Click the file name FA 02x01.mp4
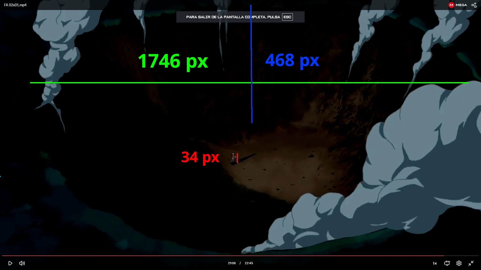 point(15,5)
